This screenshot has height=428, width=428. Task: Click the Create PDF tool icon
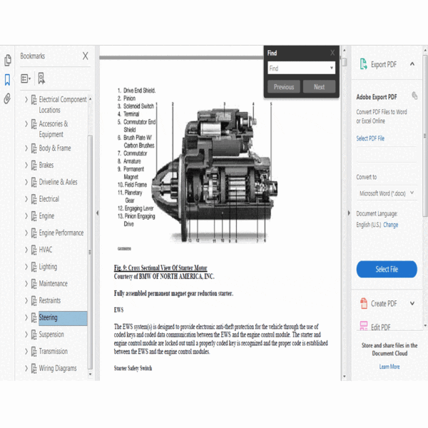click(x=364, y=303)
